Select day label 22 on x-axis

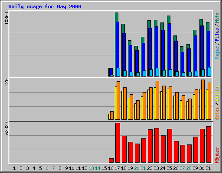(150, 168)
